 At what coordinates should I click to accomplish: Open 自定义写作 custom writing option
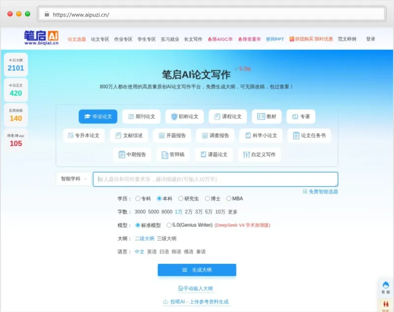tap(260, 155)
